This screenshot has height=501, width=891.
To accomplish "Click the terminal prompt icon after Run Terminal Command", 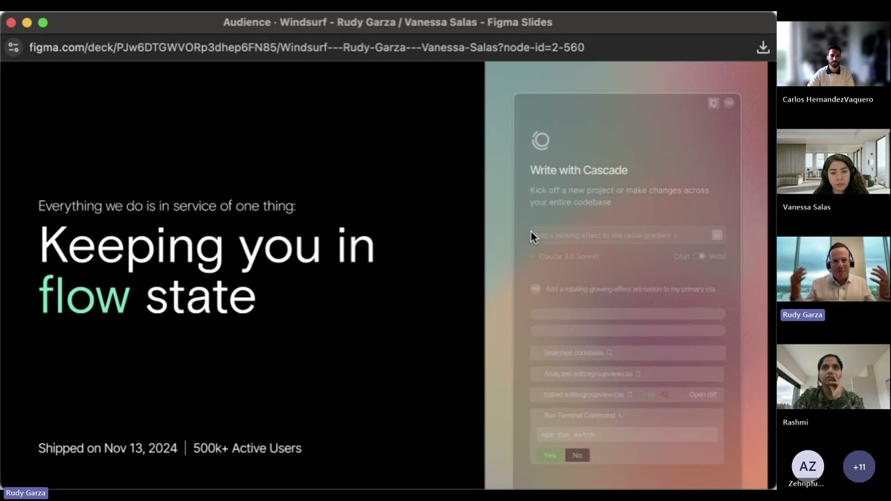I will pos(620,415).
